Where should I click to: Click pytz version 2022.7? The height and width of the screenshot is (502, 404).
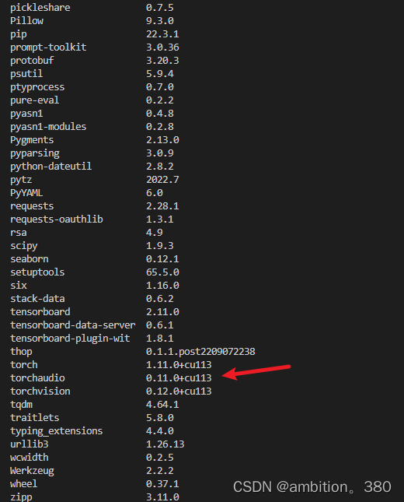click(x=162, y=180)
